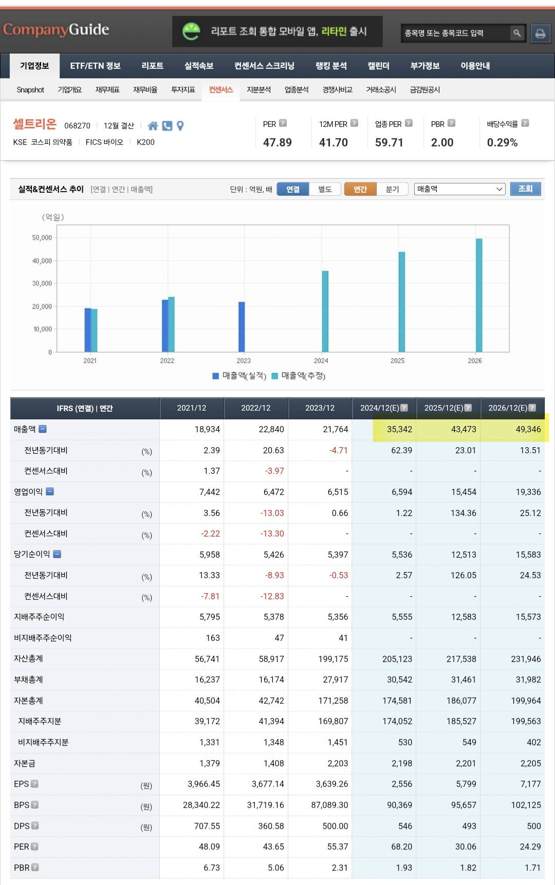Image resolution: width=555 pixels, height=885 pixels.
Task: Select the 연결 consolidated toggle
Action: pos(293,189)
